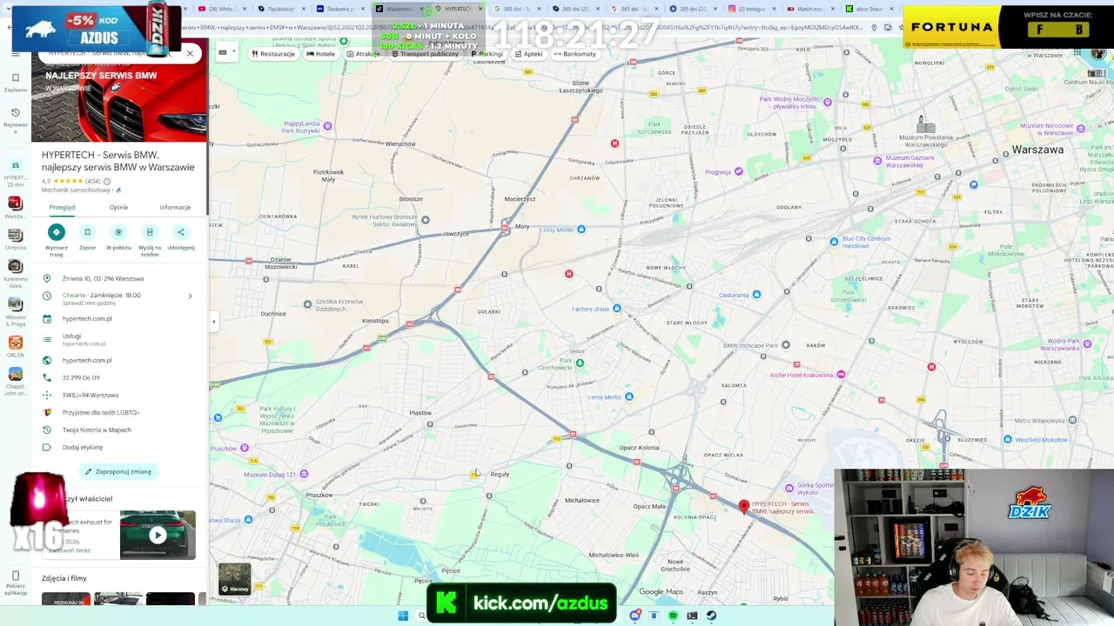1114x626 pixels.
Task: Click the red HYPERTECH map pin
Action: click(x=743, y=507)
